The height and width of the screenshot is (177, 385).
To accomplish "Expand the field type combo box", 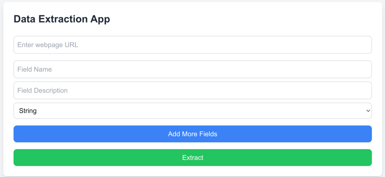I will (x=192, y=111).
